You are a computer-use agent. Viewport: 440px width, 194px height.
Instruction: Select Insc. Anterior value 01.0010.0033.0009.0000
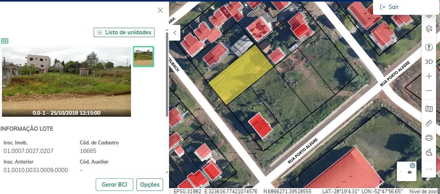pos(36,170)
